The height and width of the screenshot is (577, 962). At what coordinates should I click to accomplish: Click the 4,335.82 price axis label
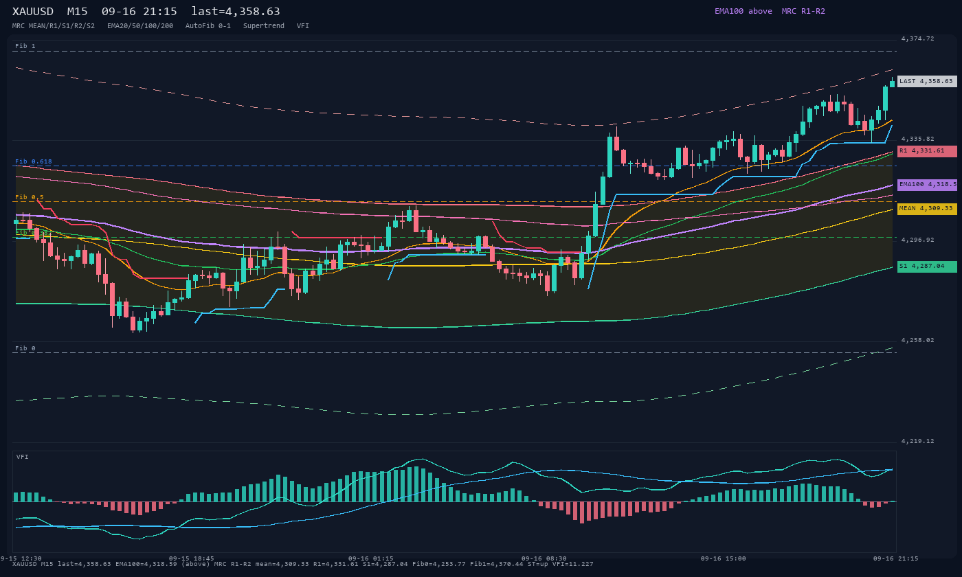(917, 139)
